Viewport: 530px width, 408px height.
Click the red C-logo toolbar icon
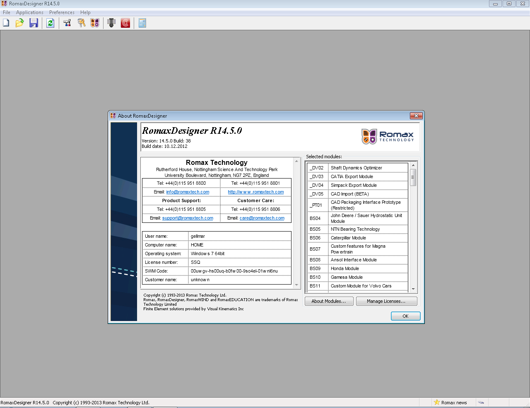(x=125, y=23)
